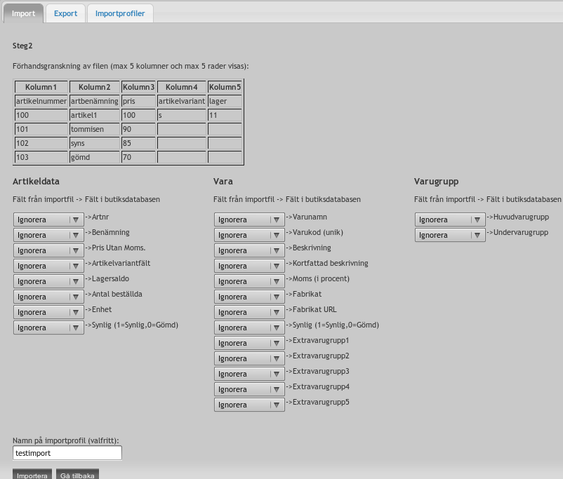
Task: Click the 'artikelvariant' cell
Action: [x=182, y=101]
